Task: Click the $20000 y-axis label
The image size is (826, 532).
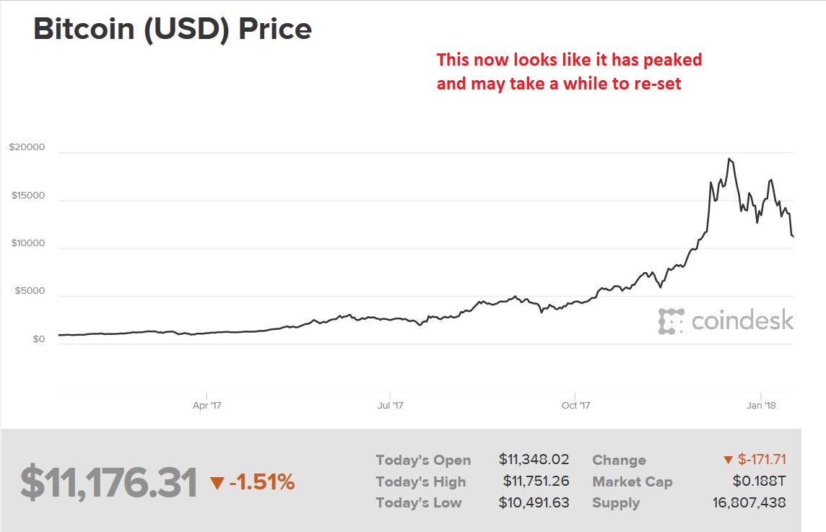Action: [x=27, y=147]
